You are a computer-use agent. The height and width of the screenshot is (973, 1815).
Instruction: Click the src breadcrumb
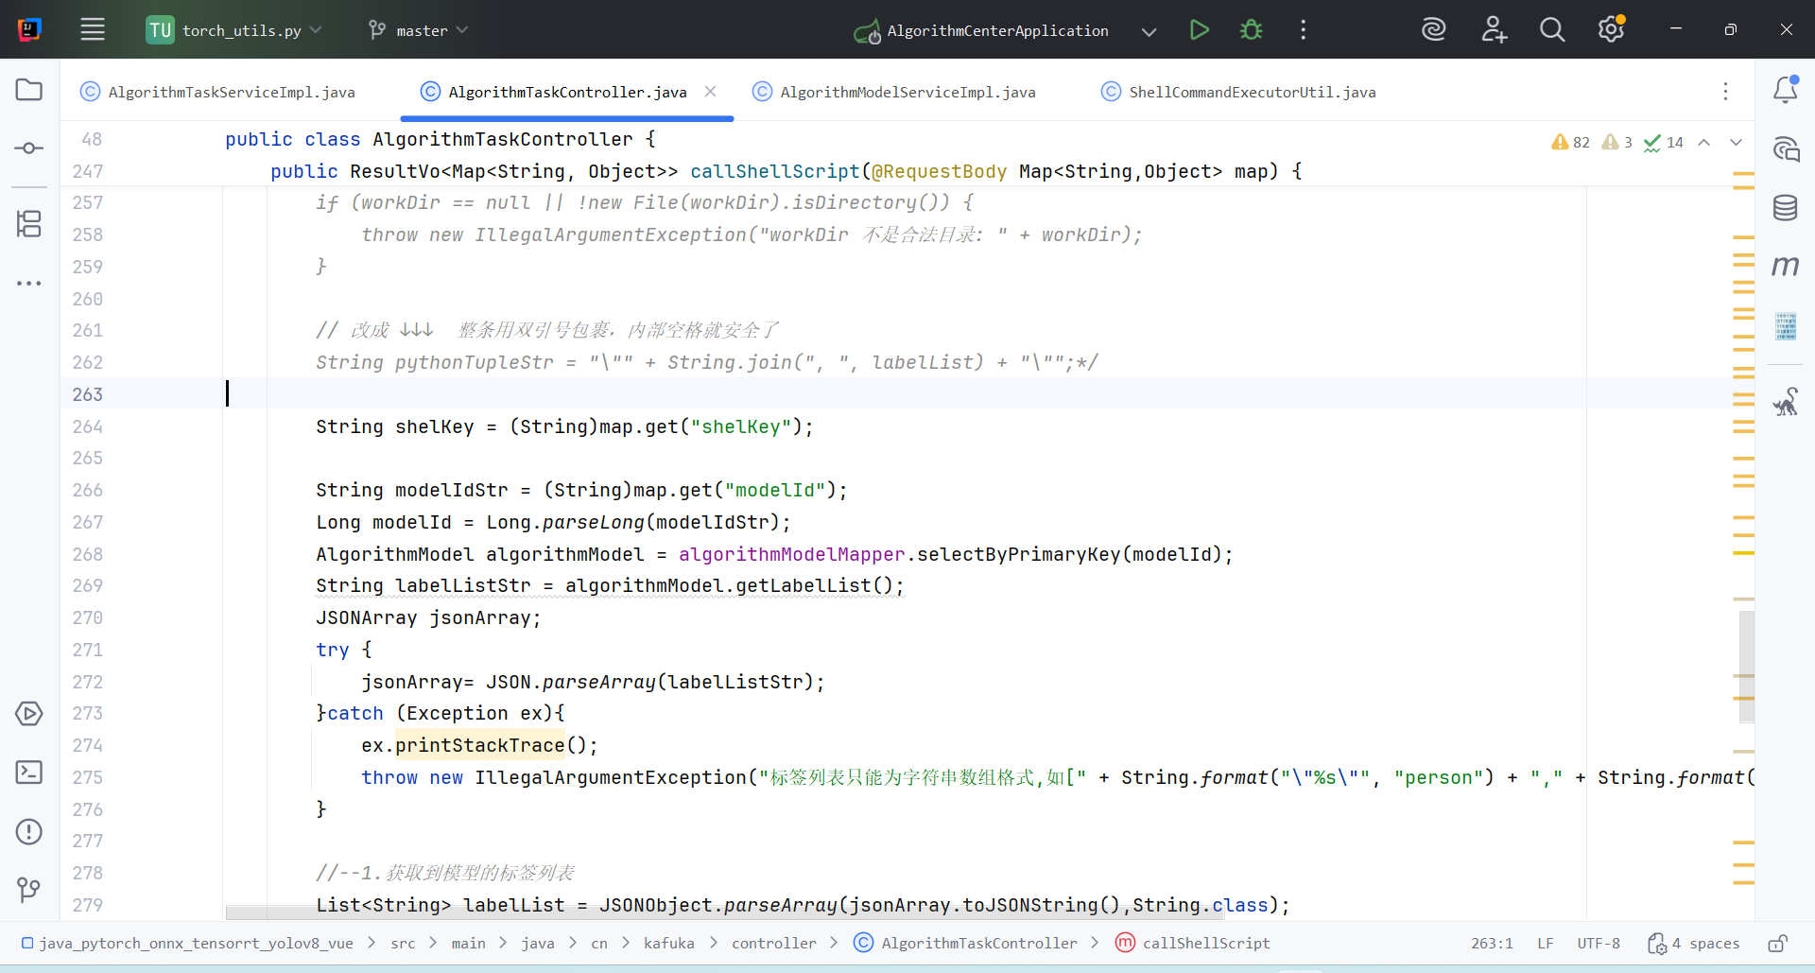[x=403, y=943]
